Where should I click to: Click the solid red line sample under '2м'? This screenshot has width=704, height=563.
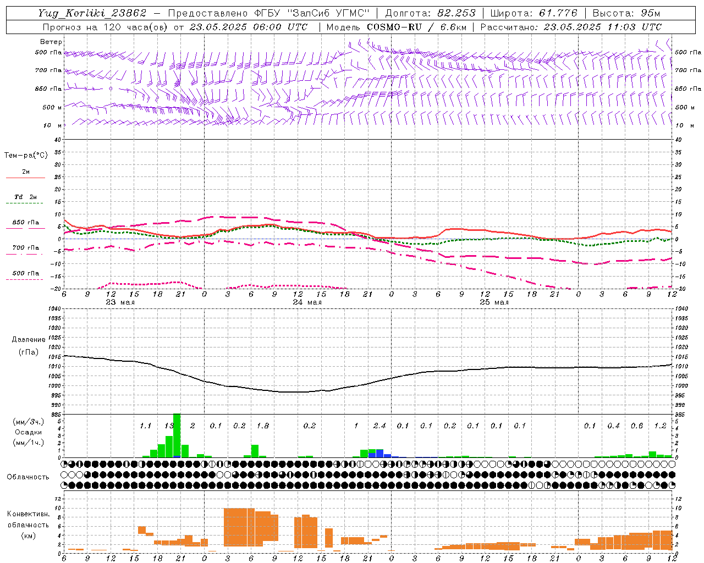point(25,178)
